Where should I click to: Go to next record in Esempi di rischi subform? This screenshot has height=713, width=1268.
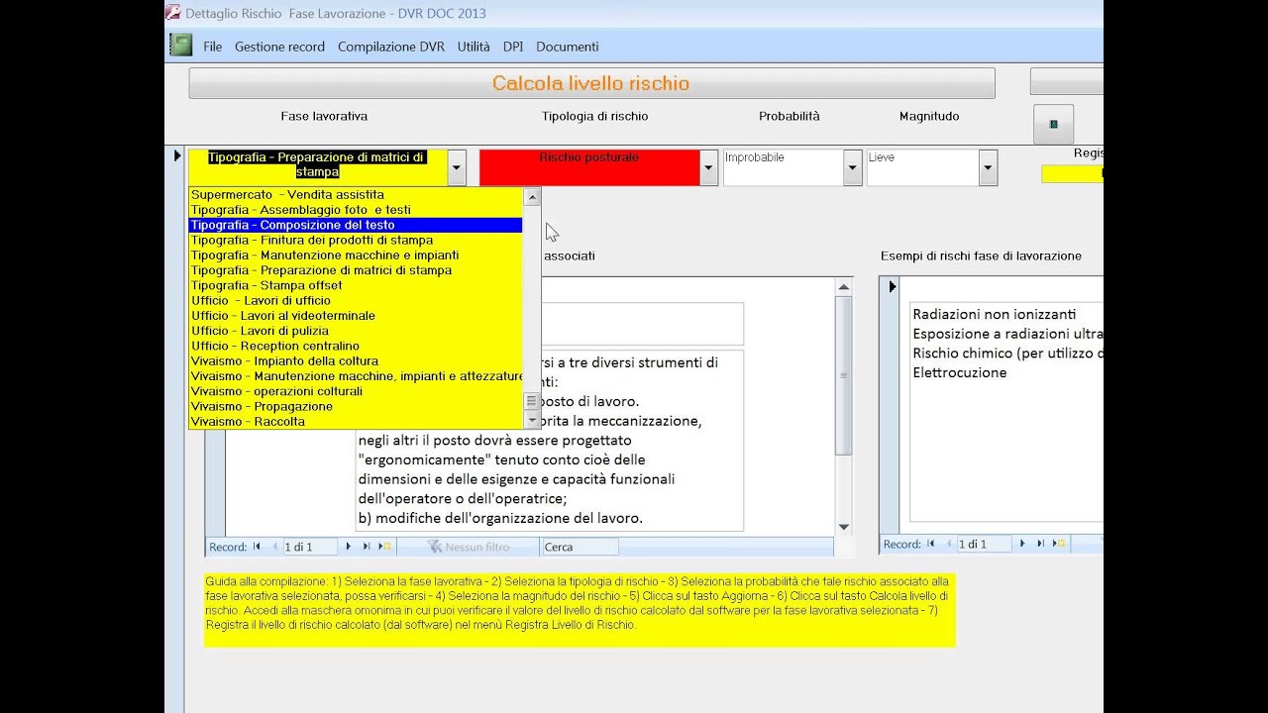[1021, 544]
